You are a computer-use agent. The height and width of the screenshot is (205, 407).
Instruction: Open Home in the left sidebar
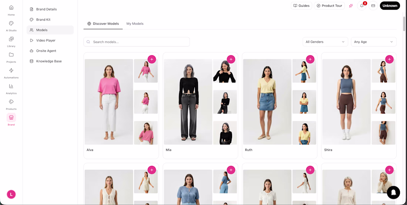click(x=11, y=10)
